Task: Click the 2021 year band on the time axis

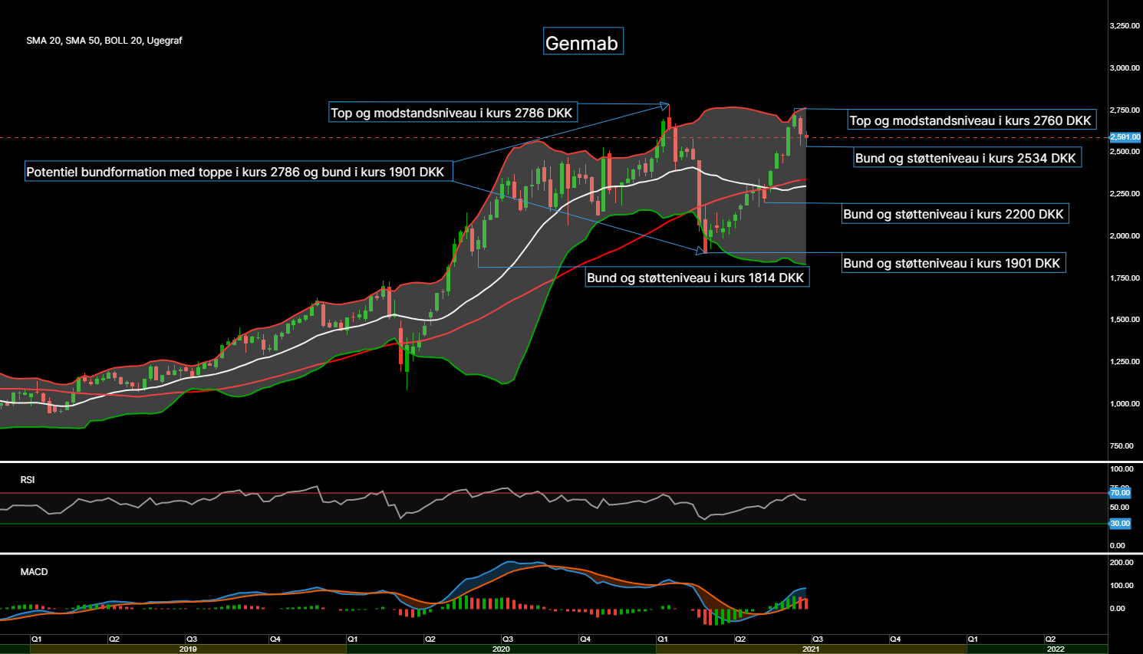Action: tap(811, 649)
